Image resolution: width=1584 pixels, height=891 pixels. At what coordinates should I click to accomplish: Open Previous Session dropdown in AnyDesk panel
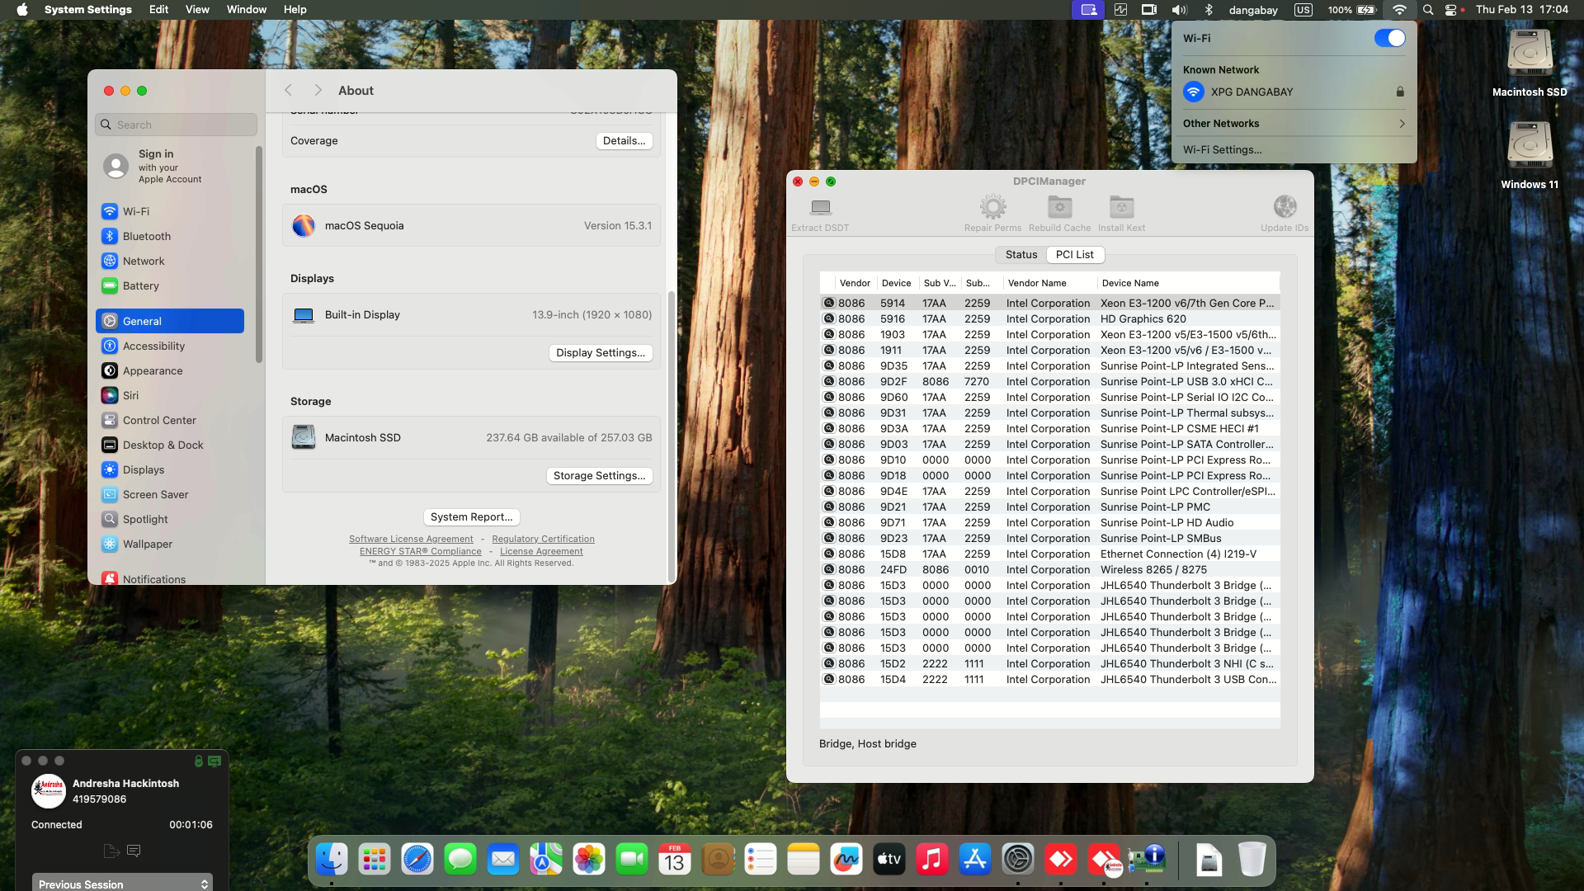pos(122,883)
